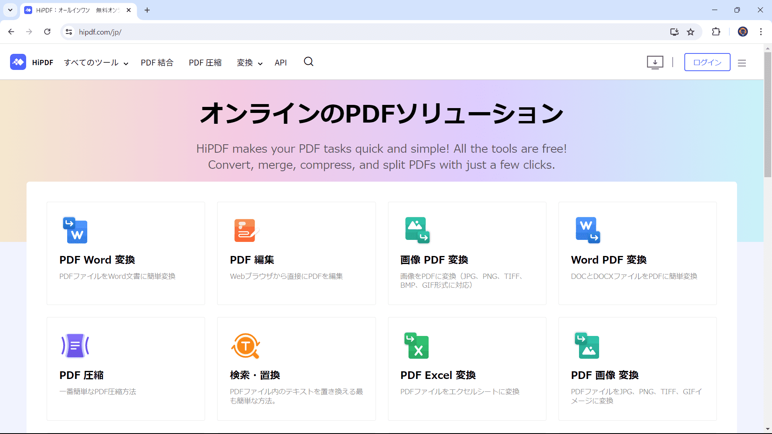Open PDF 結合 in navigation
772x434 pixels.
coord(157,63)
